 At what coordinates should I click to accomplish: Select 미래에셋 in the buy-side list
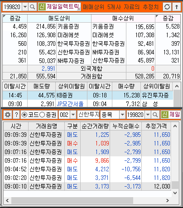(x=103, y=35)
